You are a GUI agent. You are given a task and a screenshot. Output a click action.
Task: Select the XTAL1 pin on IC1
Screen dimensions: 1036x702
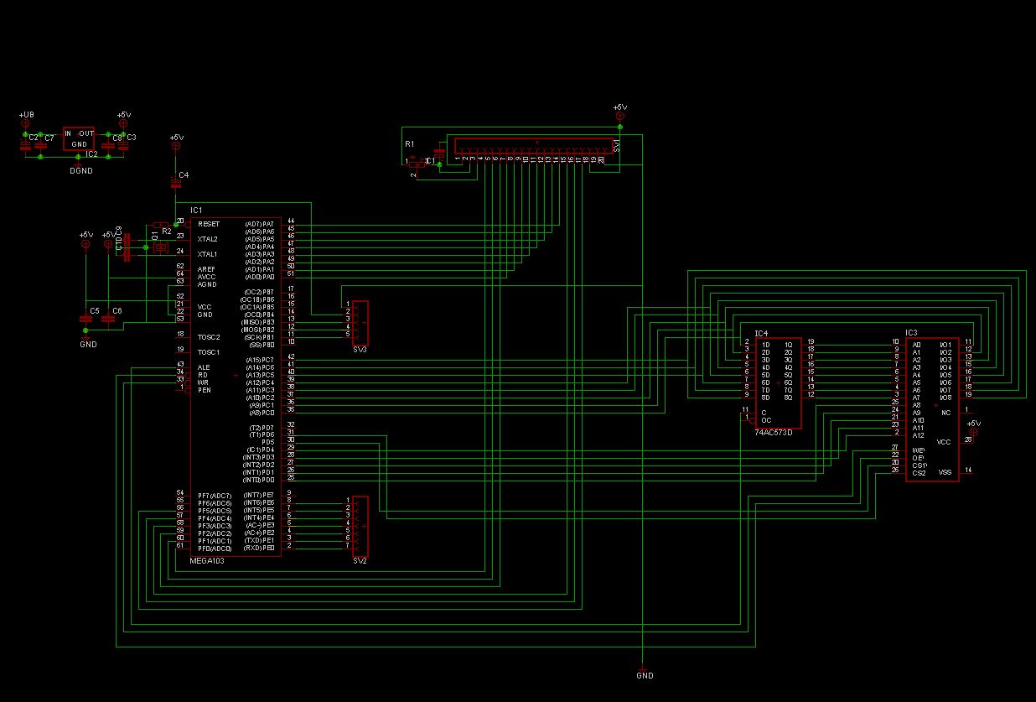click(207, 254)
